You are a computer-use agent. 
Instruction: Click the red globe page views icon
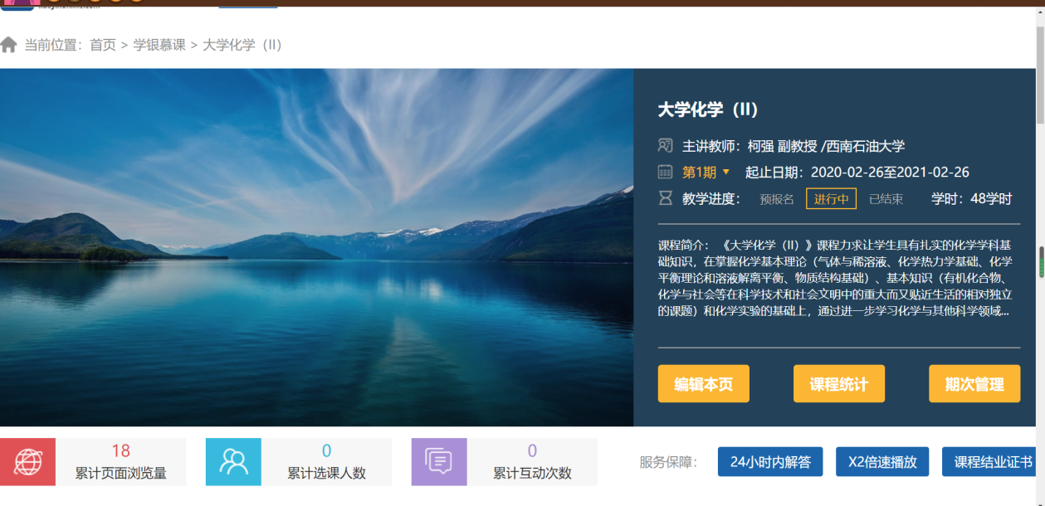(28, 461)
